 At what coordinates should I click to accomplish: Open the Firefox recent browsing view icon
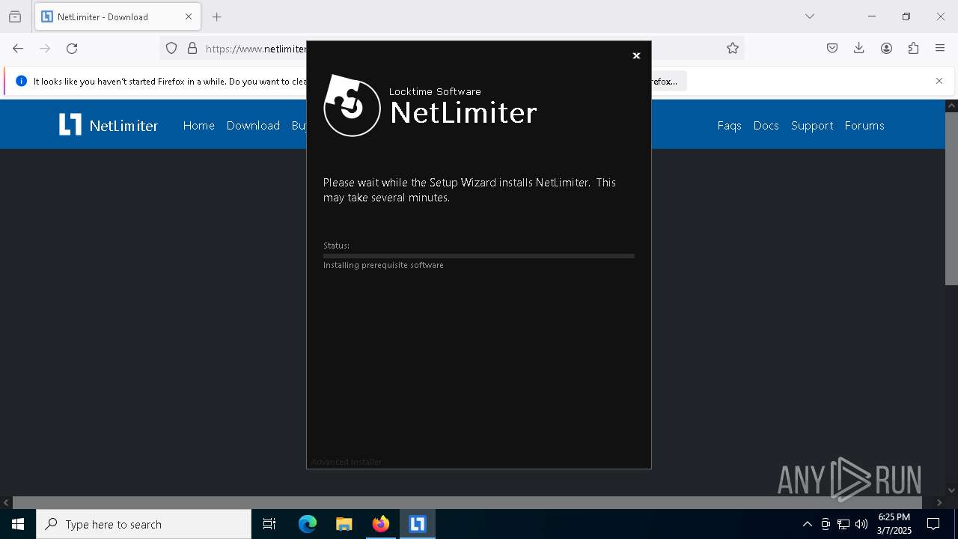[15, 16]
